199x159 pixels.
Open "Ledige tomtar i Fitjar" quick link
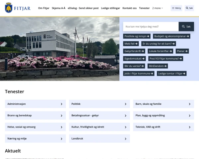pos(171,74)
